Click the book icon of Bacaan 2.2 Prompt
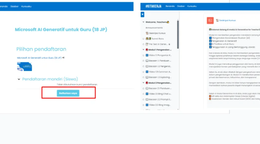Viewport: 260px width, 144px height. click(147, 100)
